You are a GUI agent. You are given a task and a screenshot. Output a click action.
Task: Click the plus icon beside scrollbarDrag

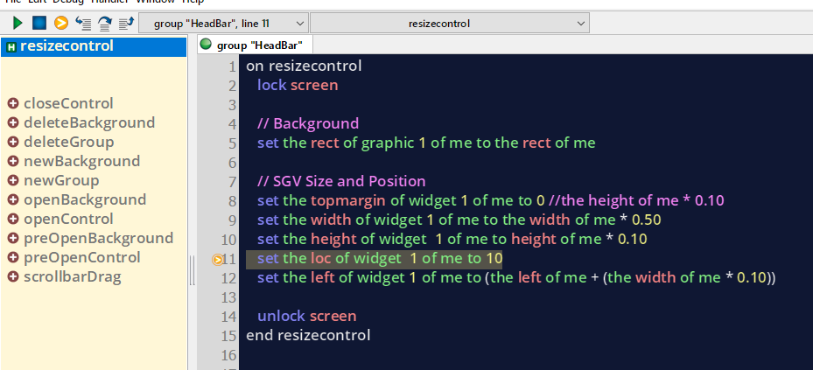(13, 276)
